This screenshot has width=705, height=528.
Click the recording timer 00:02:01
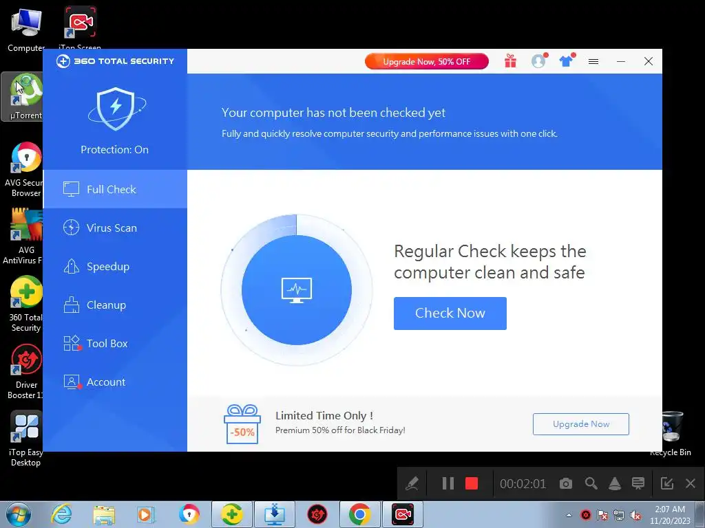[523, 484]
